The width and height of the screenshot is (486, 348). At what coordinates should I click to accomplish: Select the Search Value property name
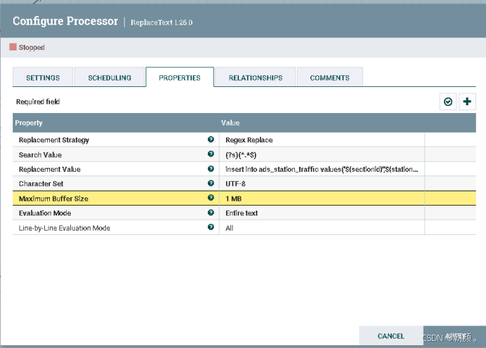tap(40, 155)
